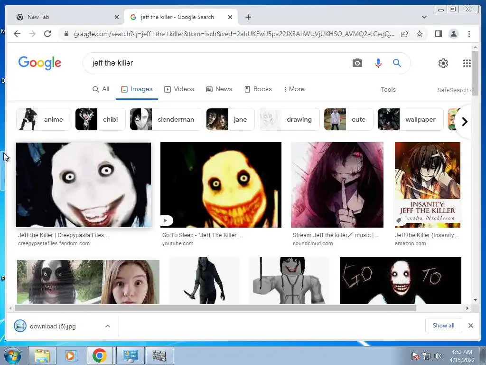Open Windows Start menu orb
486x365 pixels.
click(x=12, y=355)
